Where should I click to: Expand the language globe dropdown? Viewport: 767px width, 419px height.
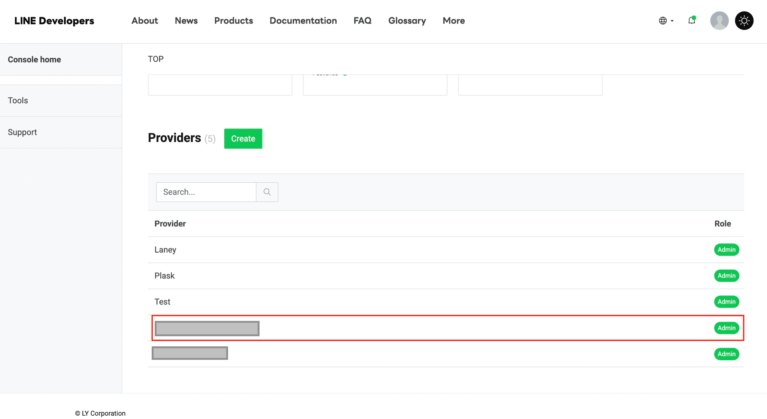(666, 21)
